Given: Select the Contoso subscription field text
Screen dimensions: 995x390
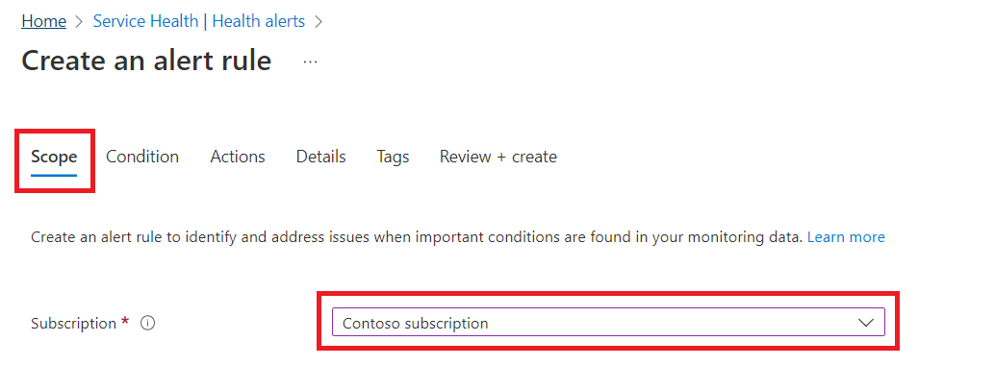Looking at the screenshot, I should click(x=415, y=324).
